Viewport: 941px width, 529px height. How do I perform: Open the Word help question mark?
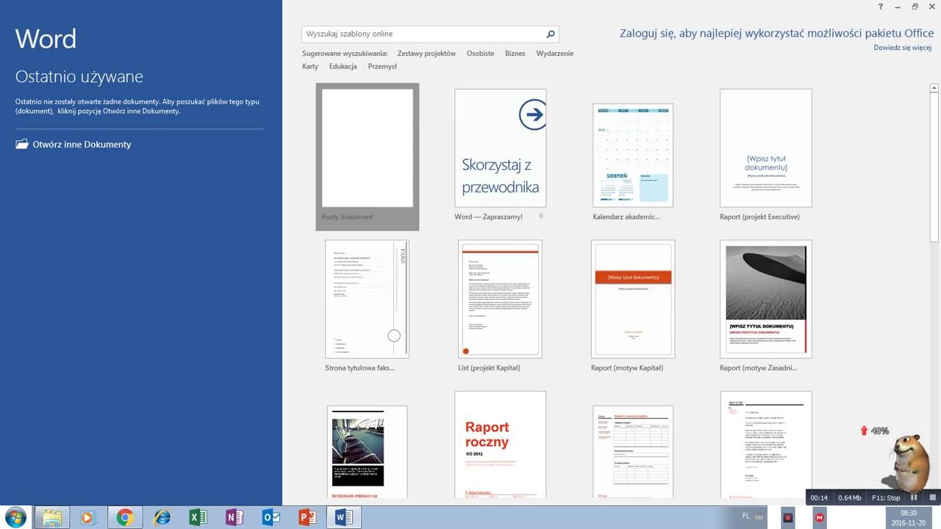(881, 7)
